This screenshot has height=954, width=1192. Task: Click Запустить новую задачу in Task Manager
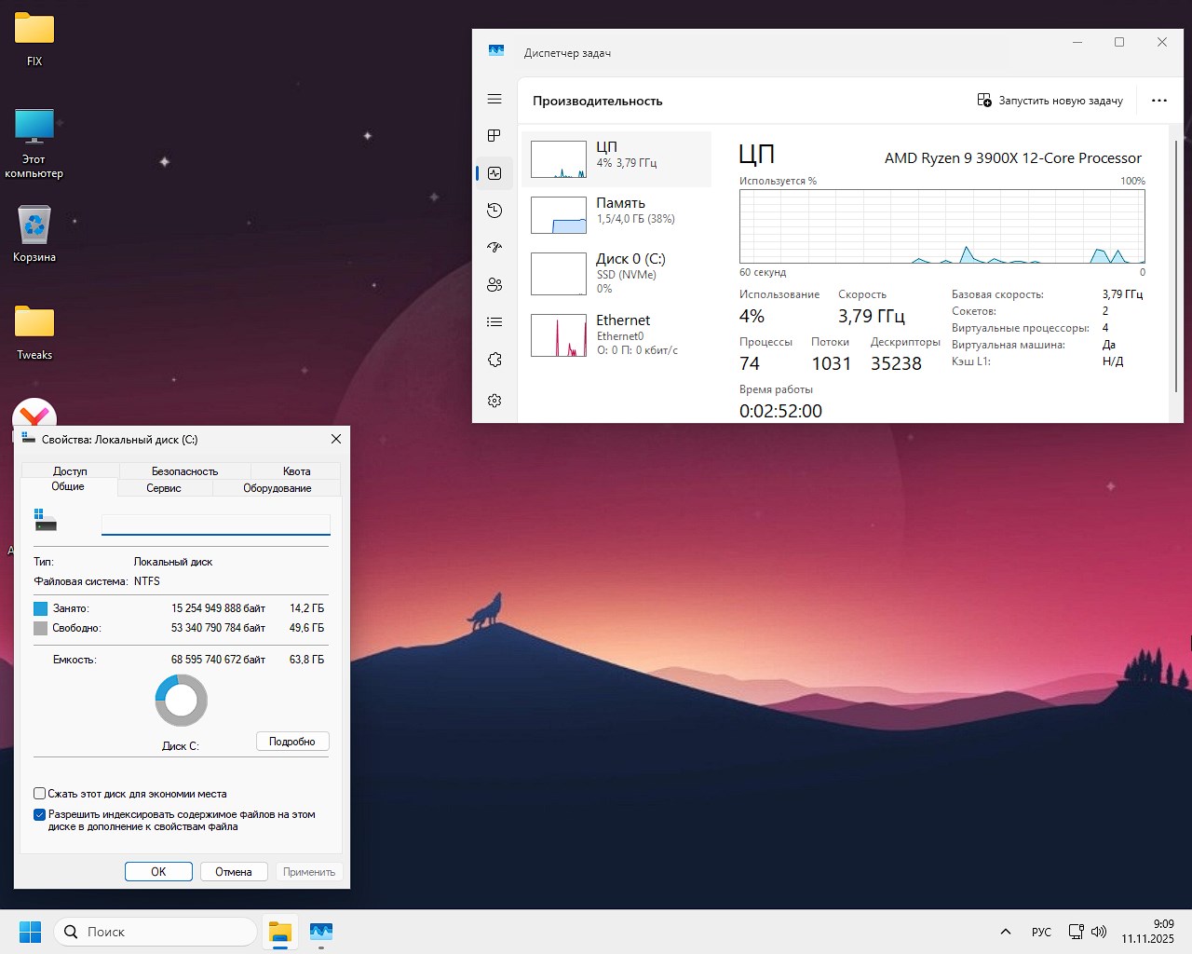[1050, 100]
